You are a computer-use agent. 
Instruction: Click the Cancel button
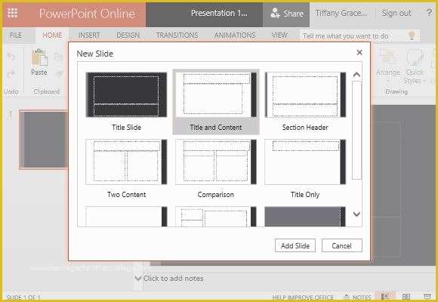pyautogui.click(x=341, y=245)
